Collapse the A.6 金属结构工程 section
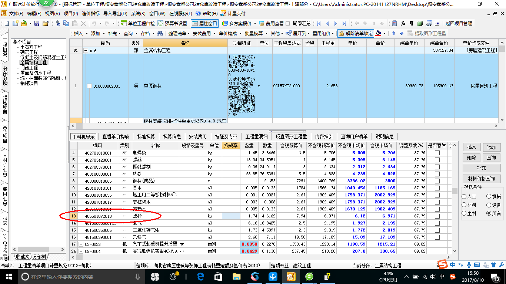The image size is (506, 284). pyautogui.click(x=86, y=50)
